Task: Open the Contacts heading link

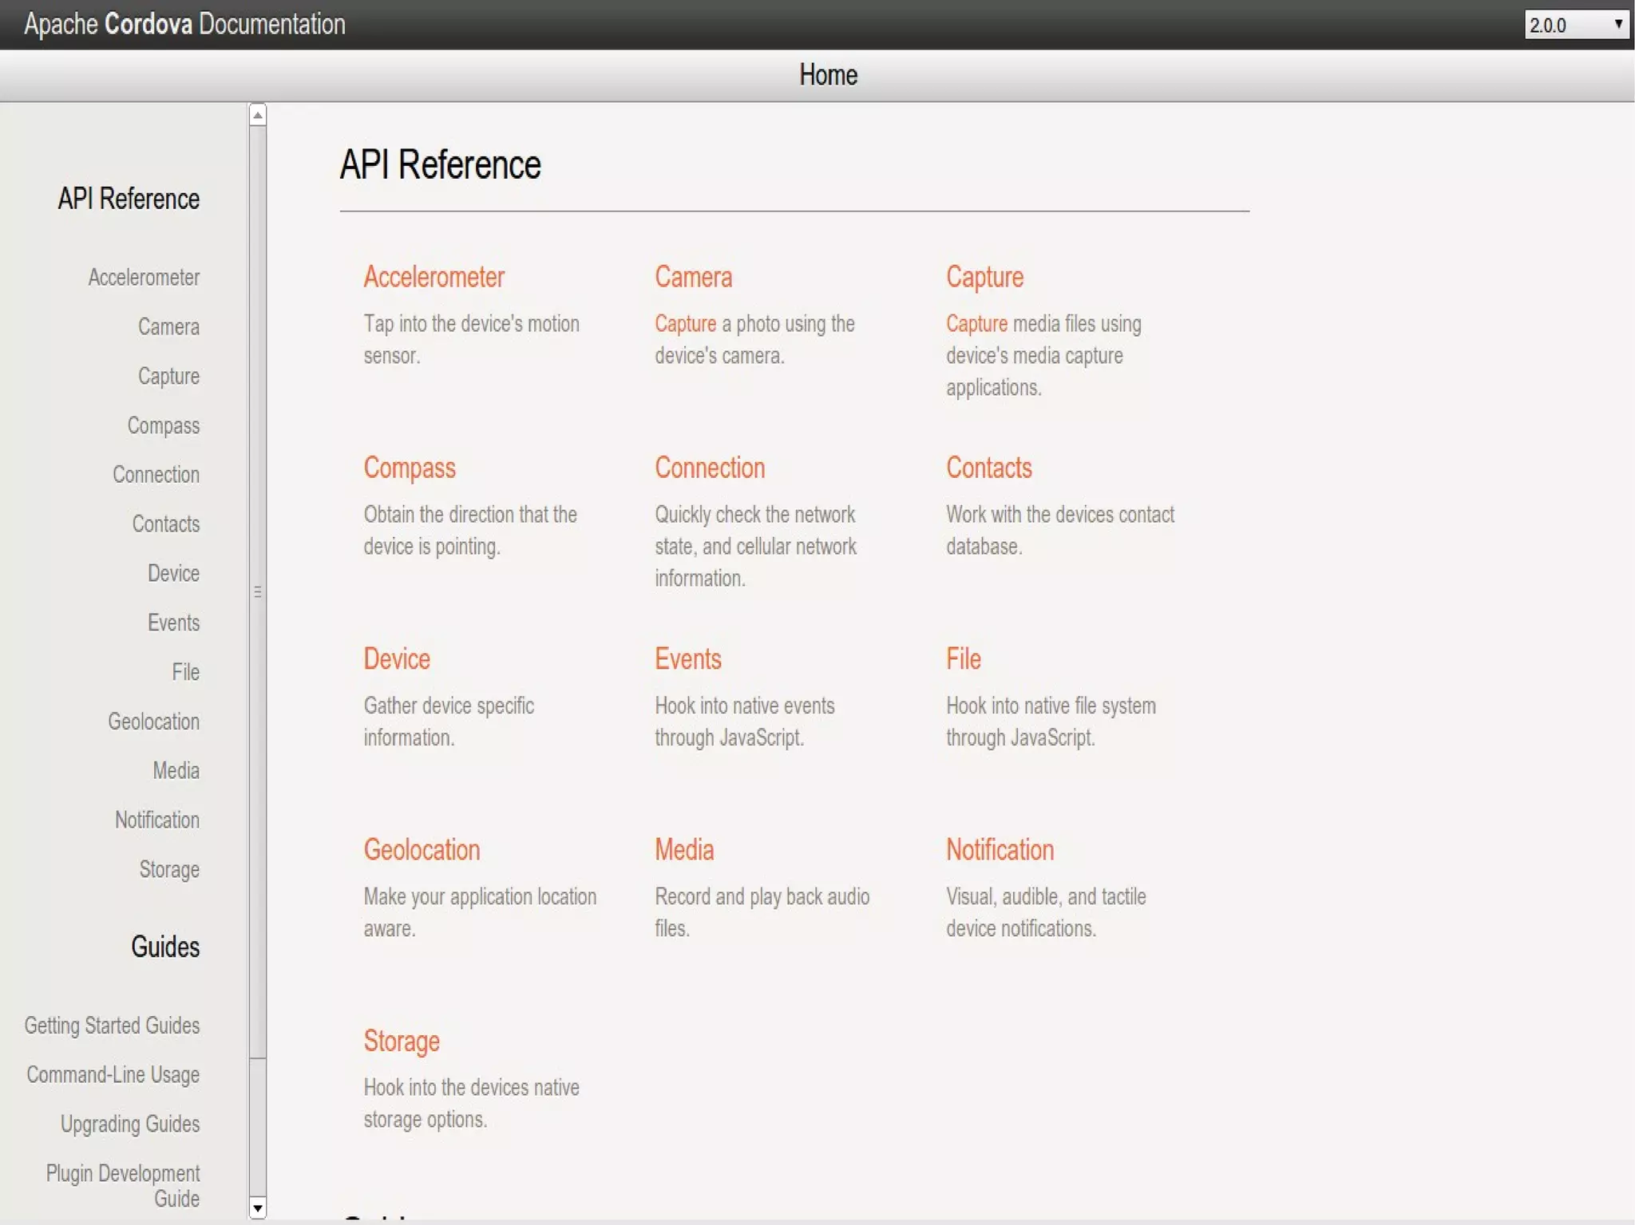Action: 988,468
